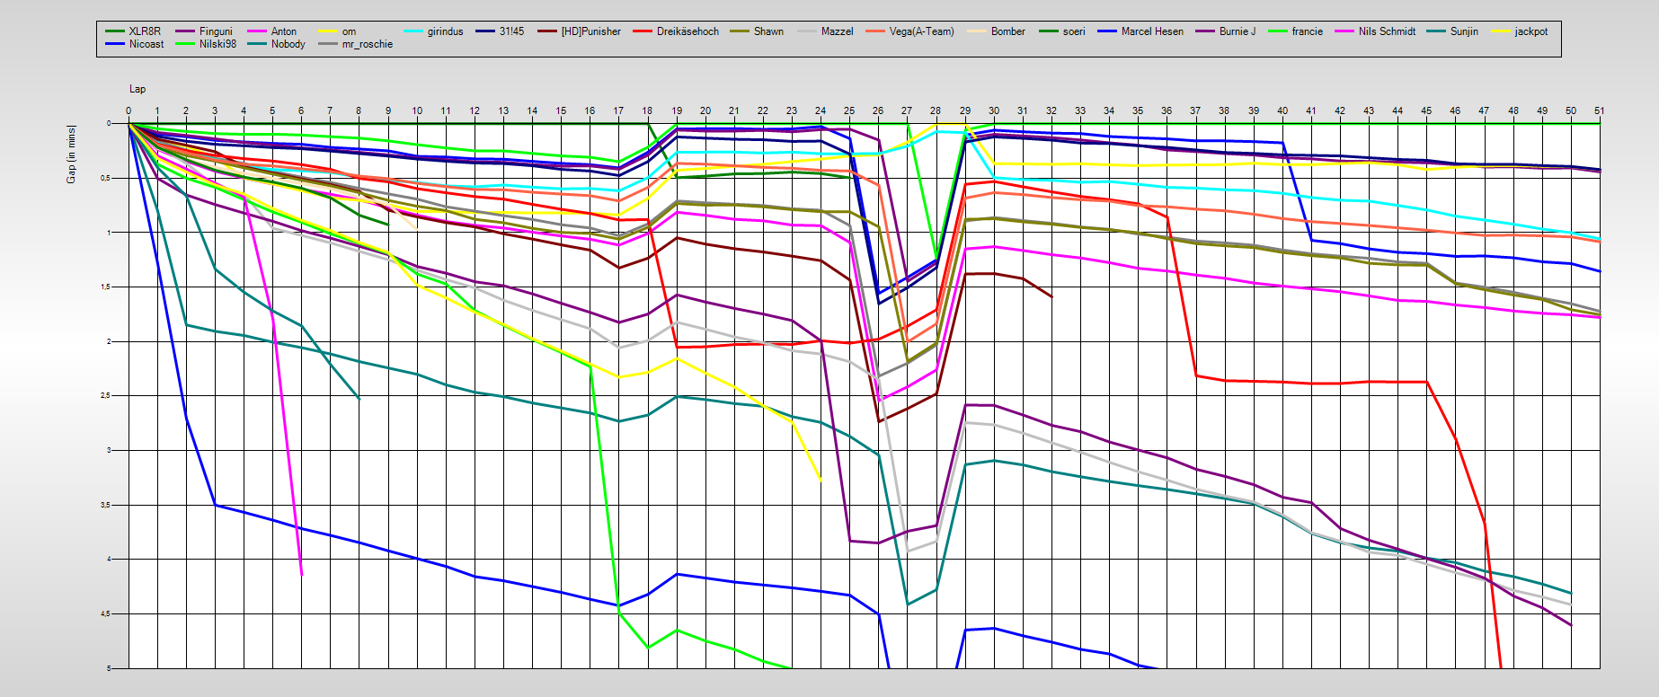
Task: Select the Bomber legend label
Action: [x=1007, y=31]
